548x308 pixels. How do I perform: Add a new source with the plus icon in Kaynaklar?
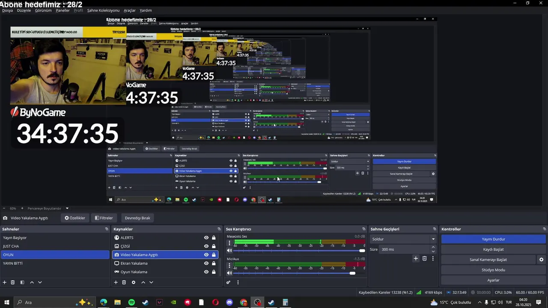(116, 282)
